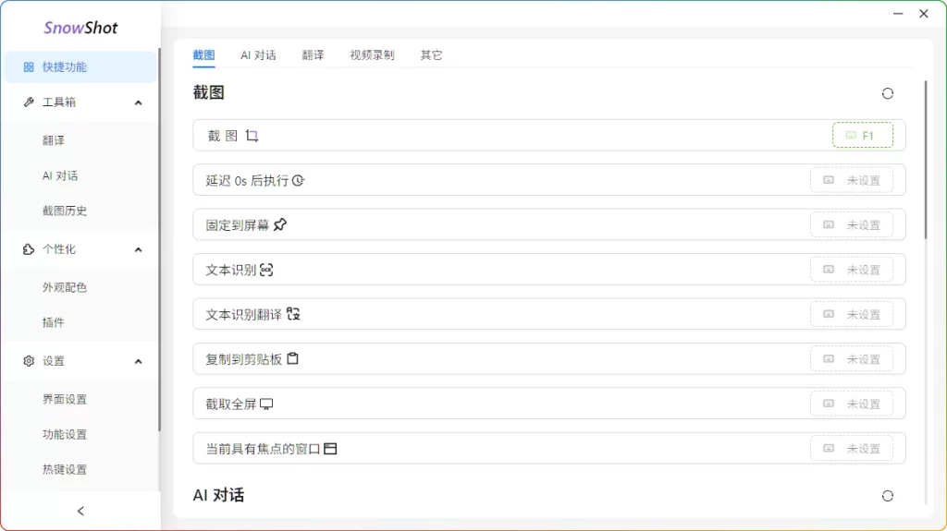Click the main content vertical scrollbar
This screenshot has width=947, height=531.
(925, 160)
